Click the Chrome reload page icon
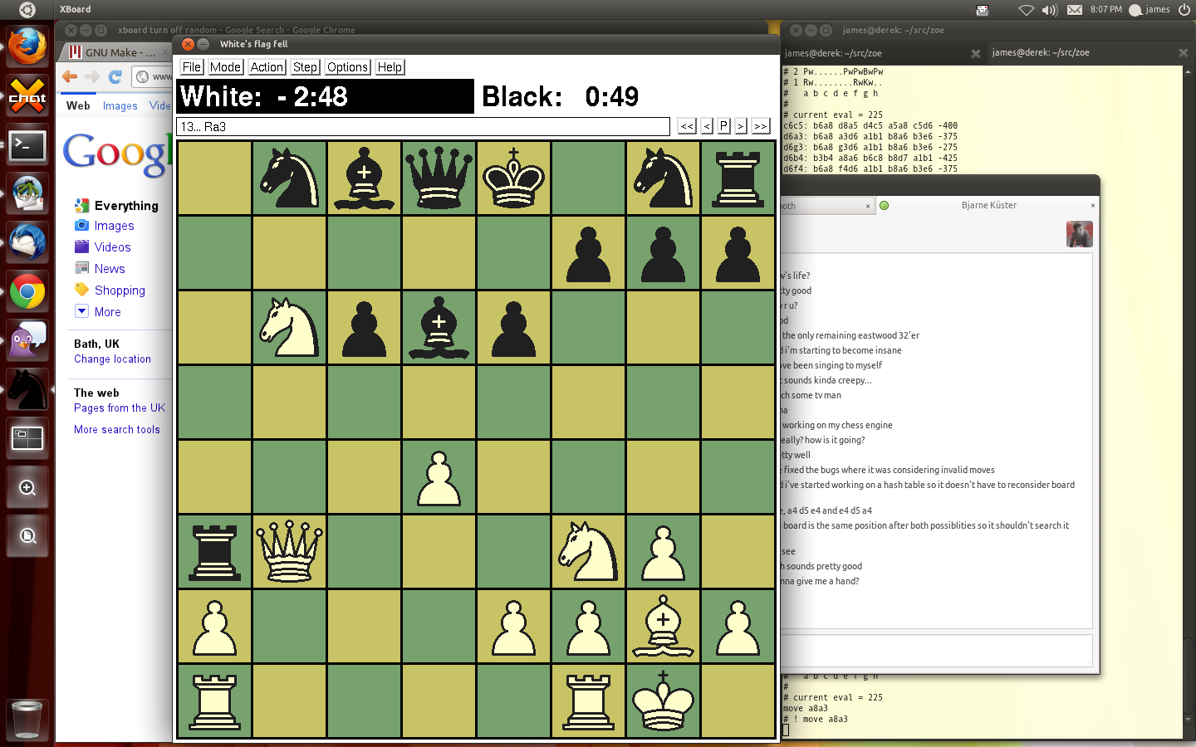Viewport: 1196px width, 747px height. click(x=115, y=76)
